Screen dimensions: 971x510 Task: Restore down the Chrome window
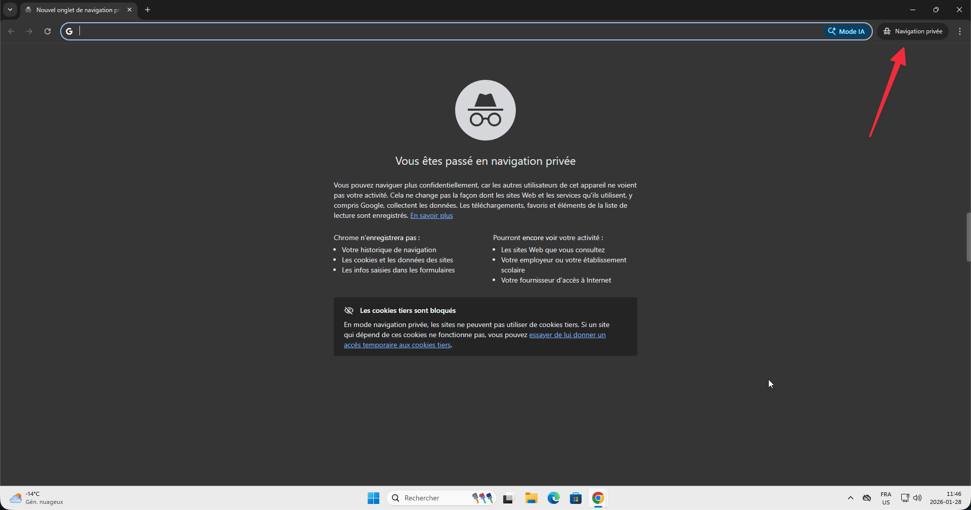coord(936,10)
